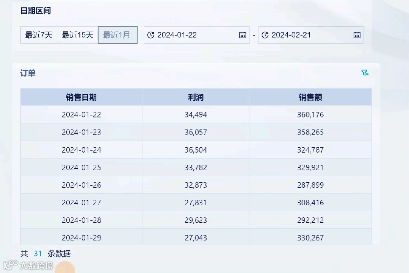Viewport: 409px width, 273px height.
Task: Select the 2024-01-27 date cell
Action: 81,203
